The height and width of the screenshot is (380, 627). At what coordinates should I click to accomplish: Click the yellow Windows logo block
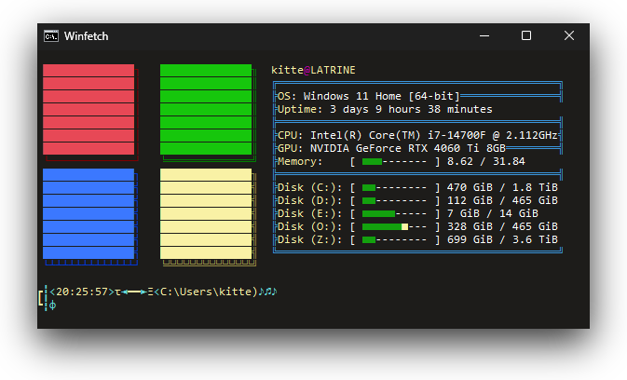[206, 214]
